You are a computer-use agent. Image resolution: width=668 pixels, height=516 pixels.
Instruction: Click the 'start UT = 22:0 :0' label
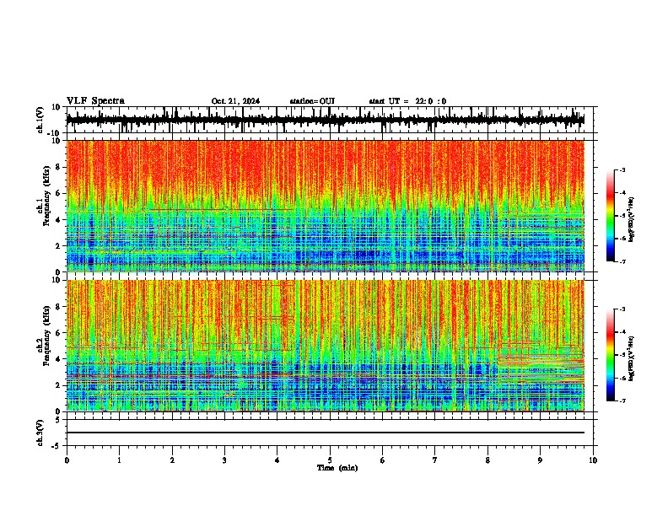click(x=407, y=101)
